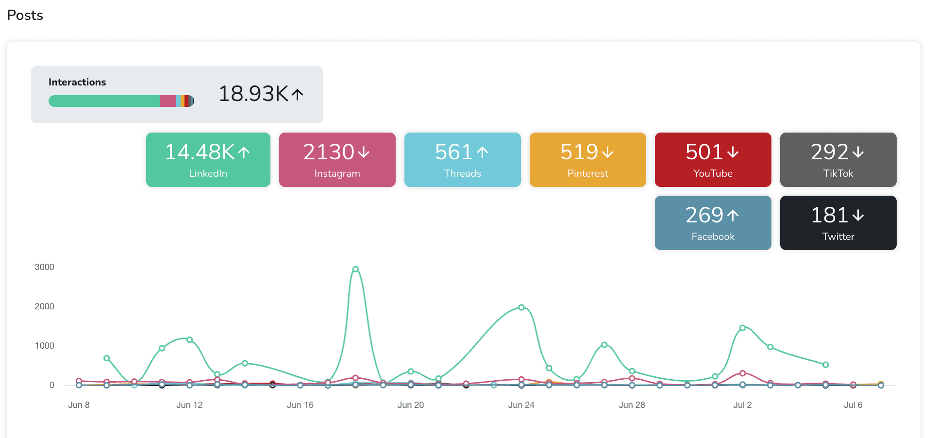Viewport: 937px width, 438px height.
Task: Click the LinkedIn data point at Jun 24
Action: pos(521,307)
